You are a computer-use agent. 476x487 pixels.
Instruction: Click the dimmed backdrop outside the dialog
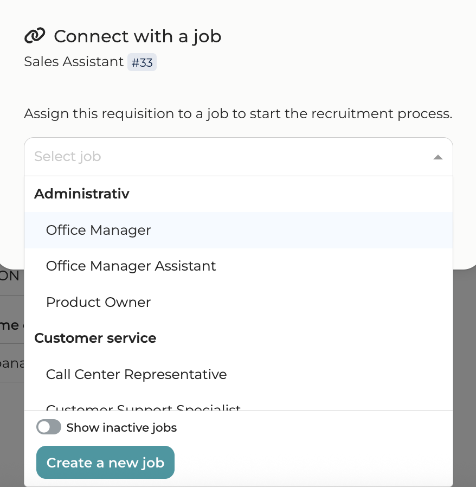tap(464, 380)
